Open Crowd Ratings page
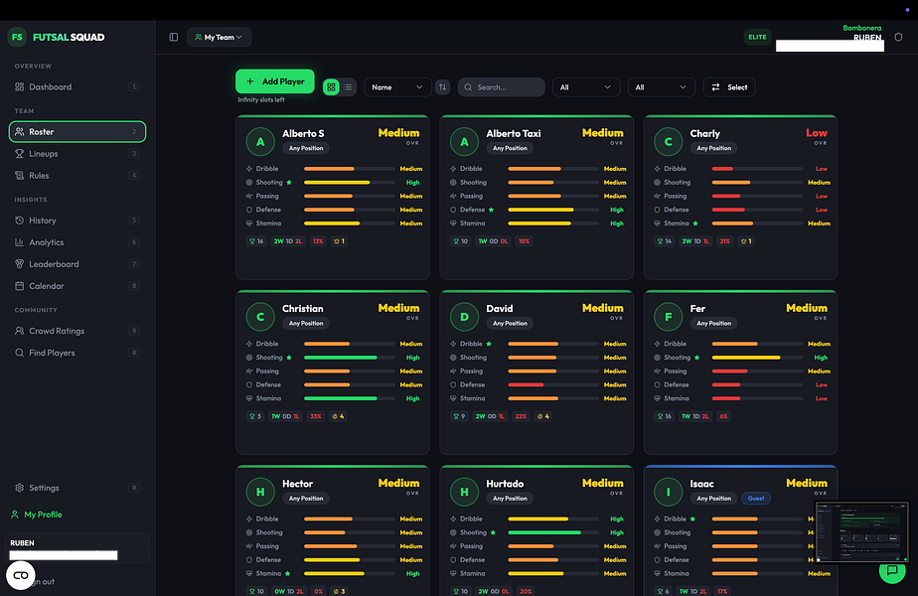Screen dimensions: 918x596 pyautogui.click(x=77, y=331)
